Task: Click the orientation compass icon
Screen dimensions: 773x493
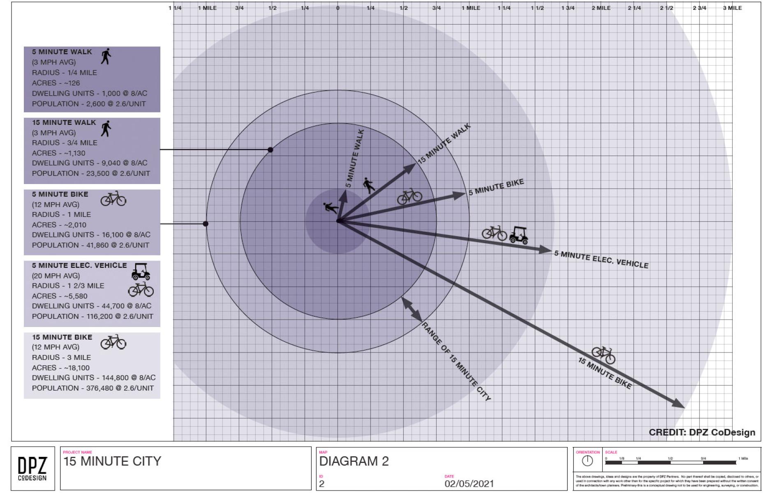Action: [x=587, y=461]
